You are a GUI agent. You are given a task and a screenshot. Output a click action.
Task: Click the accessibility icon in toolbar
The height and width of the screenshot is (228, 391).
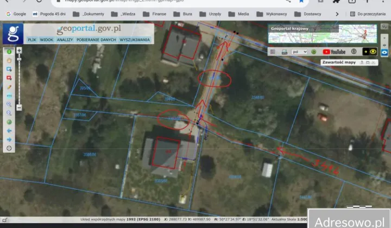click(354, 52)
